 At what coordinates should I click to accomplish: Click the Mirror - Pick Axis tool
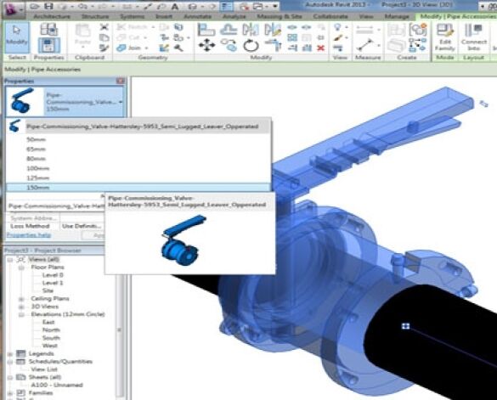pyautogui.click(x=251, y=30)
